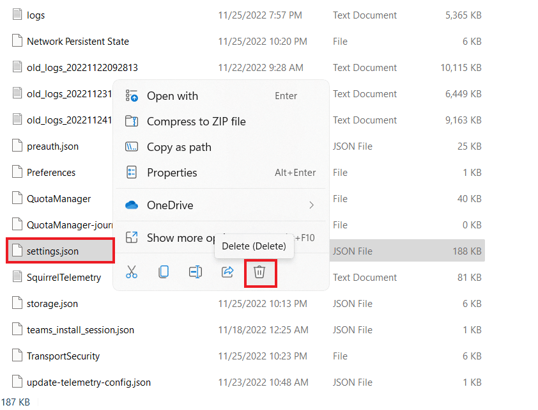The width and height of the screenshot is (538, 410).
Task: Choose Copy as path
Action: [x=220, y=147]
